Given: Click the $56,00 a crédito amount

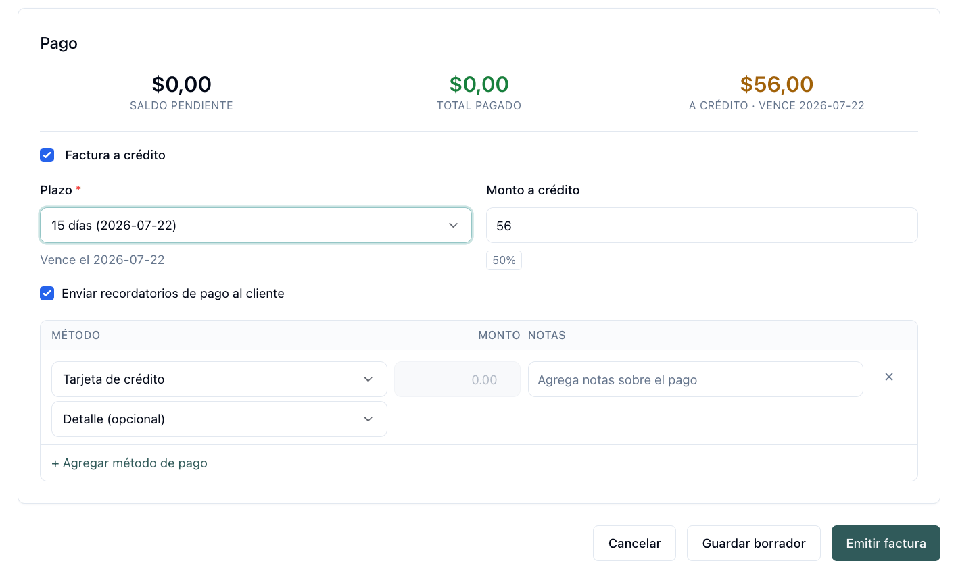Looking at the screenshot, I should pos(776,84).
